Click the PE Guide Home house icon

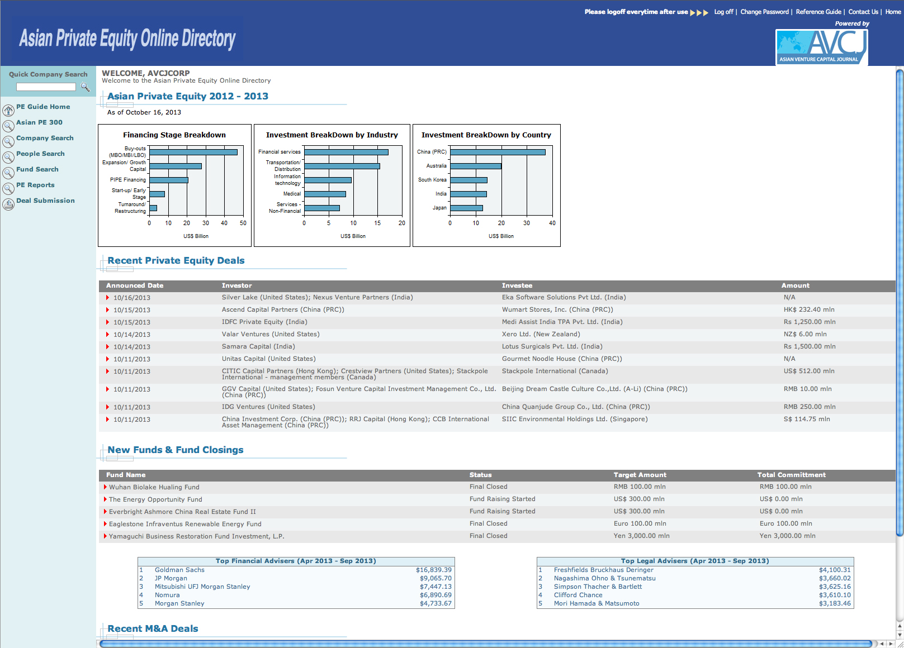point(8,110)
